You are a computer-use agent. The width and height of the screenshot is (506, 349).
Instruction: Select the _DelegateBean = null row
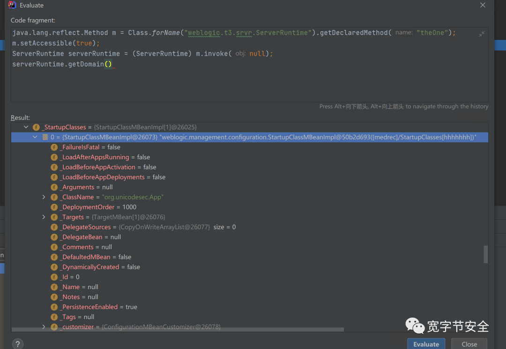point(249,237)
